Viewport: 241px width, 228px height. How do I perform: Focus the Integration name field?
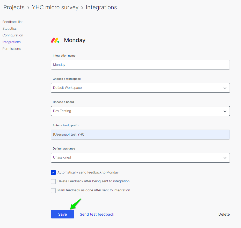pos(140,65)
